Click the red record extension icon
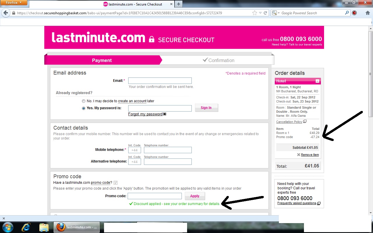The width and height of the screenshot is (373, 233). pos(354,13)
